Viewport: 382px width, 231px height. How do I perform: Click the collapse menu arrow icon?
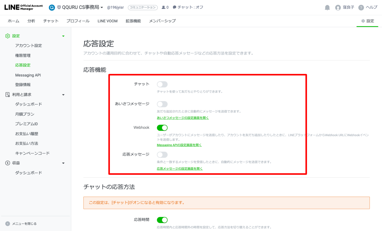click(x=8, y=223)
